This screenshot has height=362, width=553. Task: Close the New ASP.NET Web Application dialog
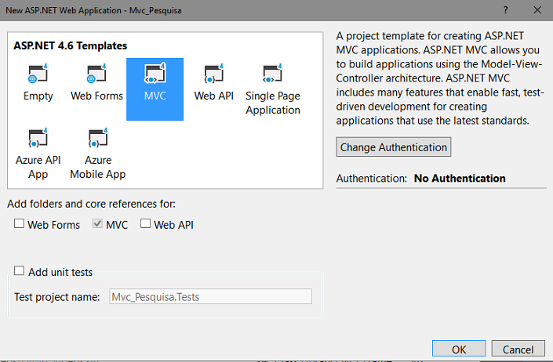537,10
